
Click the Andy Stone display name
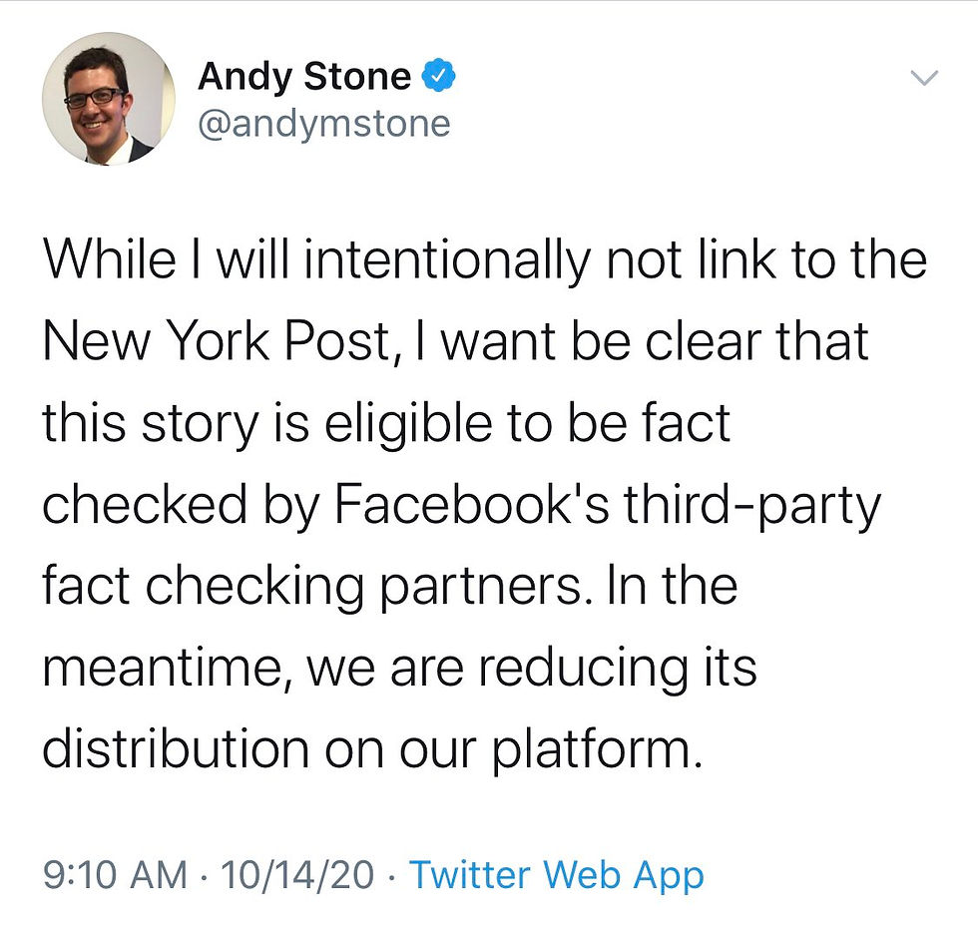coord(304,77)
